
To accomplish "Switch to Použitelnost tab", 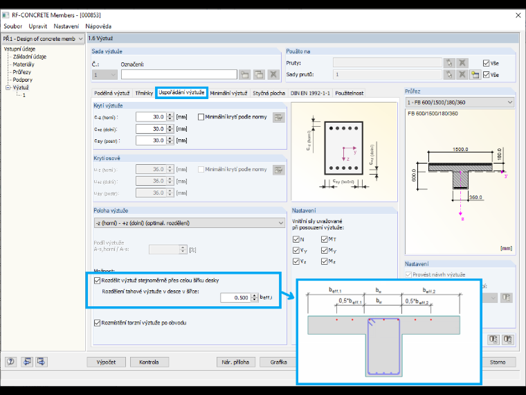I will point(350,93).
